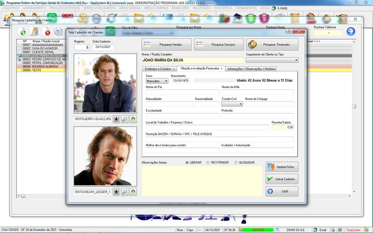Open Informações / Observações / Histórico tab
This screenshot has height=233, width=373.
tap(251, 69)
